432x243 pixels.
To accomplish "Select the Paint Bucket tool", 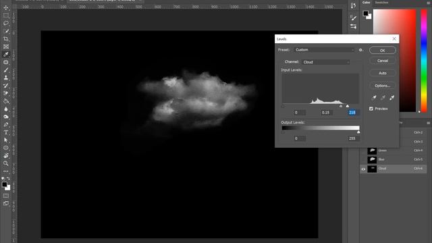I will click(6, 101).
